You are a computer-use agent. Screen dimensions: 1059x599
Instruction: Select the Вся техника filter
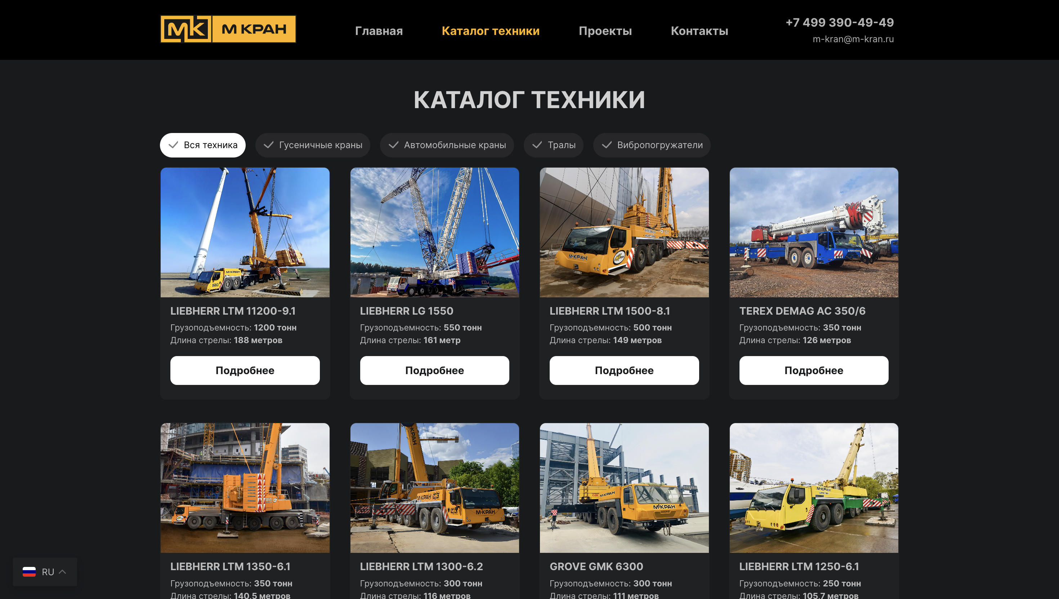pyautogui.click(x=203, y=145)
